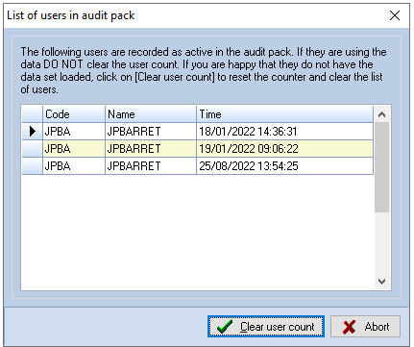The width and height of the screenshot is (414, 347).
Task: Select JPBARRET in the 19/01/2022 row
Action: coord(151,149)
